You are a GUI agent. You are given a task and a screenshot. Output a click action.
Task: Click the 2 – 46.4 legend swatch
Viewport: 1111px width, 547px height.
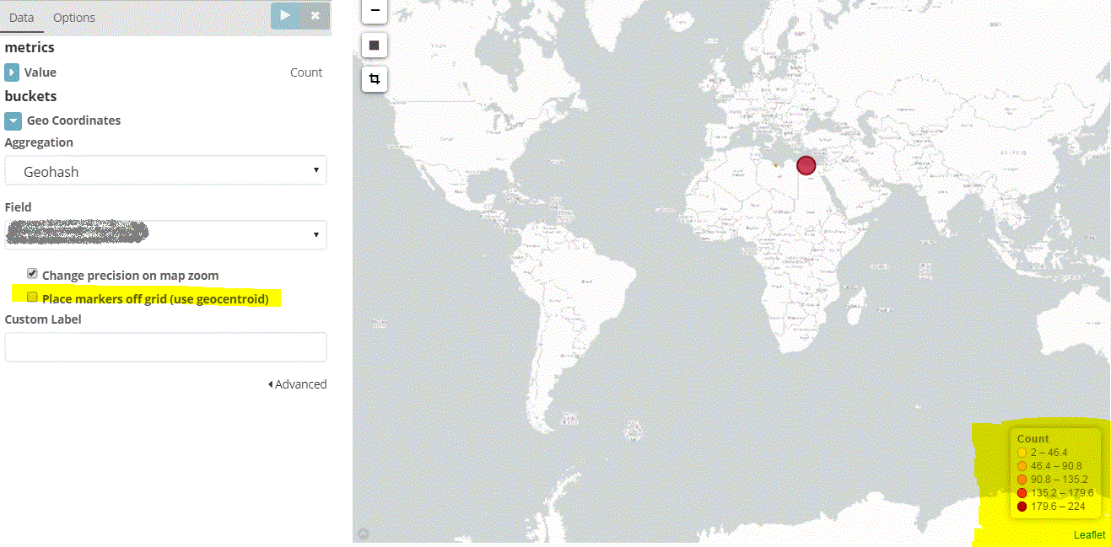(1022, 453)
